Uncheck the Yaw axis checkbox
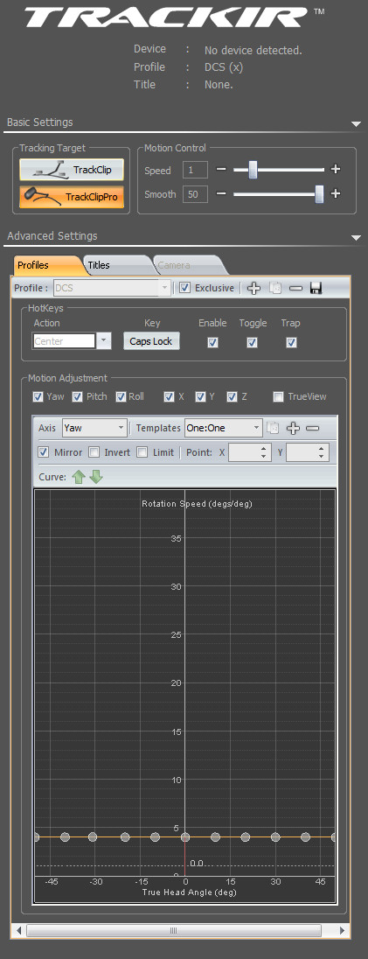 click(38, 397)
